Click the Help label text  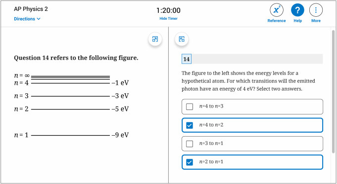click(298, 21)
